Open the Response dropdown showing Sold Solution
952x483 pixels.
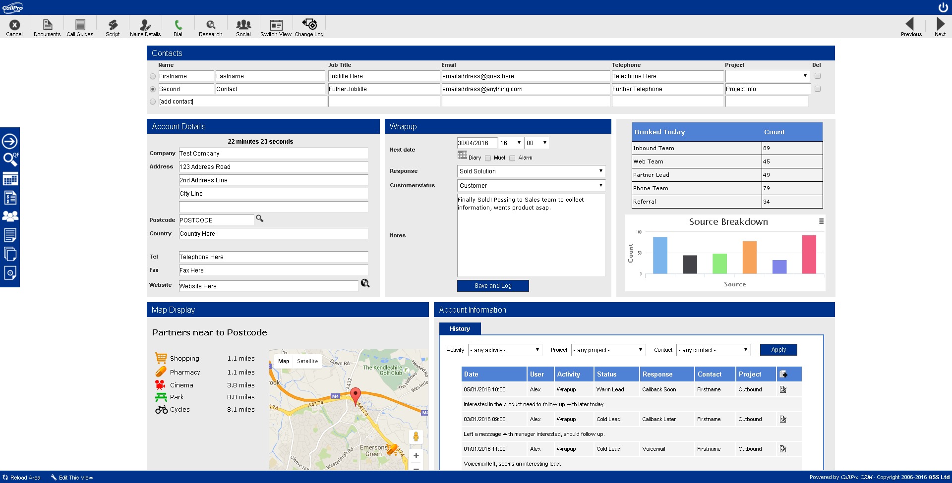[531, 171]
